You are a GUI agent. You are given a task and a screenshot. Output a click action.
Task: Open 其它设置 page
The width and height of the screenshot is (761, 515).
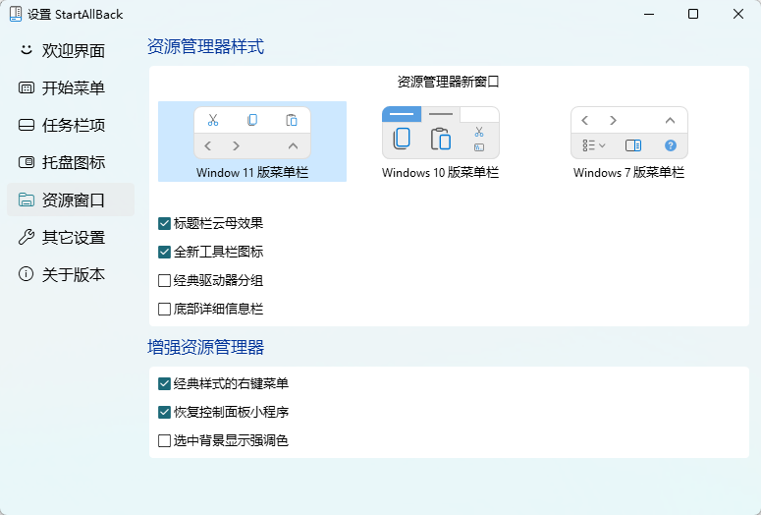click(x=71, y=237)
